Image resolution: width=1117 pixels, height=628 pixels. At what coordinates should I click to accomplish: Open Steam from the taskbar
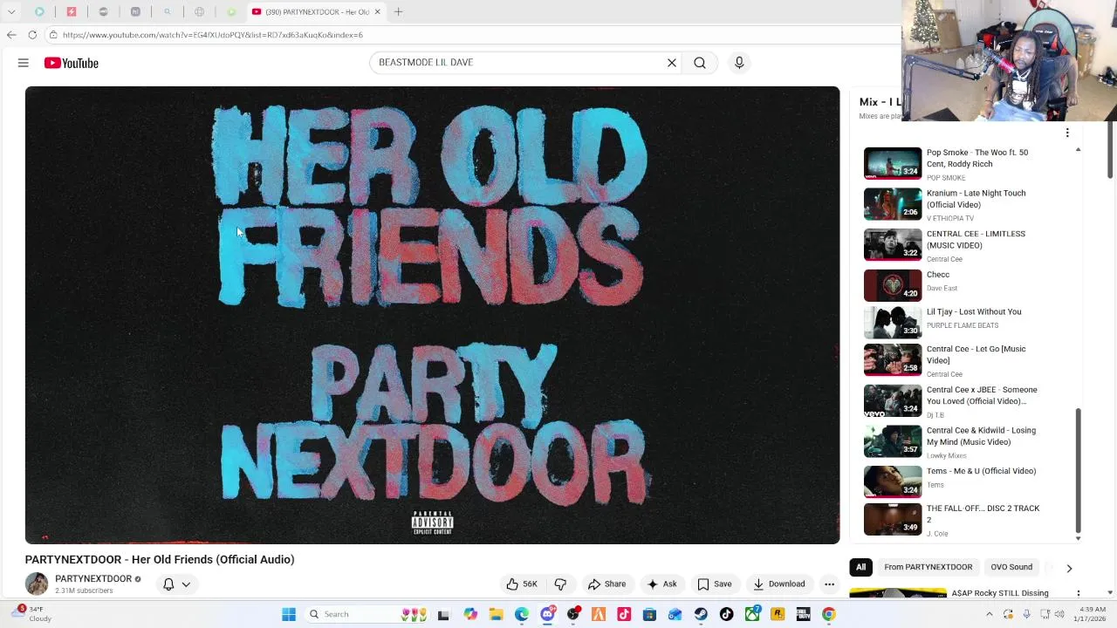point(701,614)
